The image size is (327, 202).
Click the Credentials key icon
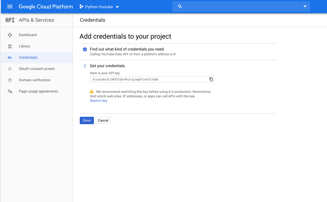coord(10,58)
